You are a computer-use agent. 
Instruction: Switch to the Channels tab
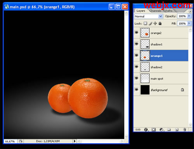coord(155,11)
